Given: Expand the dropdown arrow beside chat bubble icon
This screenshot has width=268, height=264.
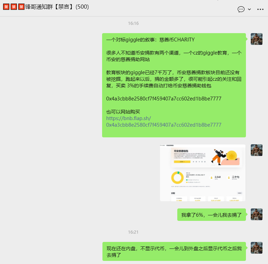Looking at the screenshot, I should click(x=249, y=9).
